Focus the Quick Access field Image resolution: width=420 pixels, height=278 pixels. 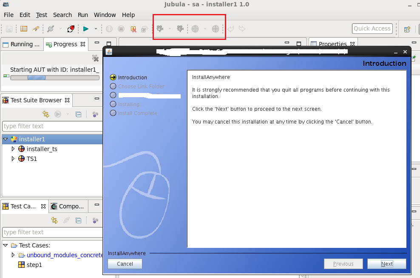372,28
